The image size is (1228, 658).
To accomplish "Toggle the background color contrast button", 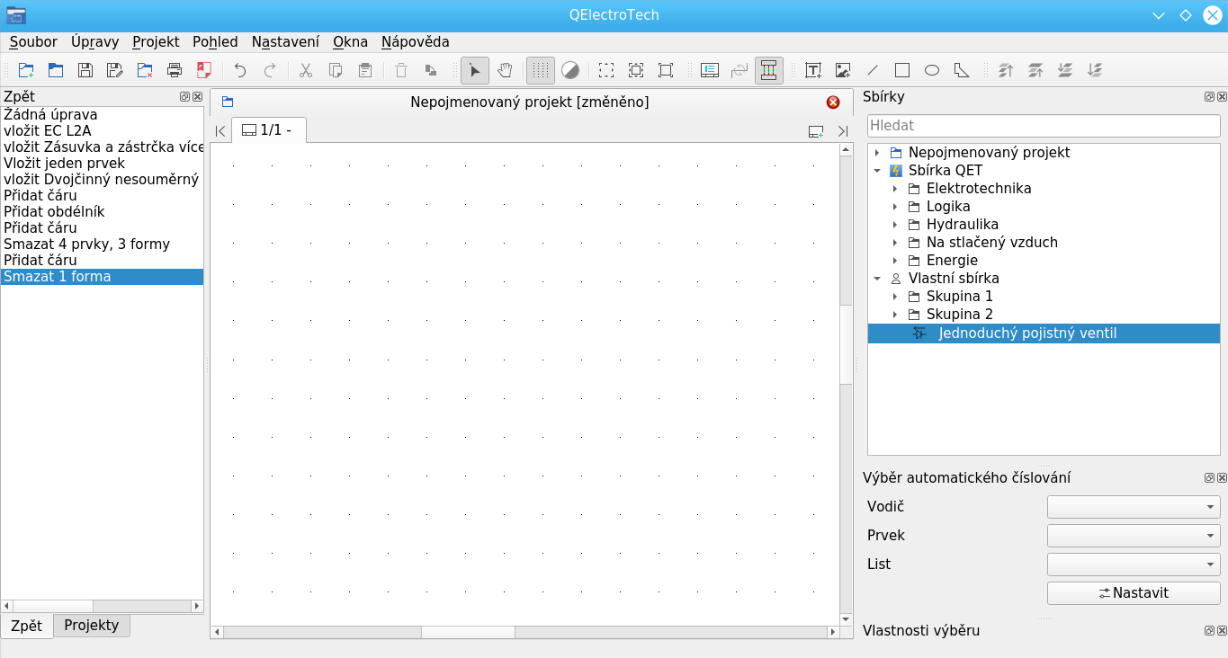I will point(569,70).
